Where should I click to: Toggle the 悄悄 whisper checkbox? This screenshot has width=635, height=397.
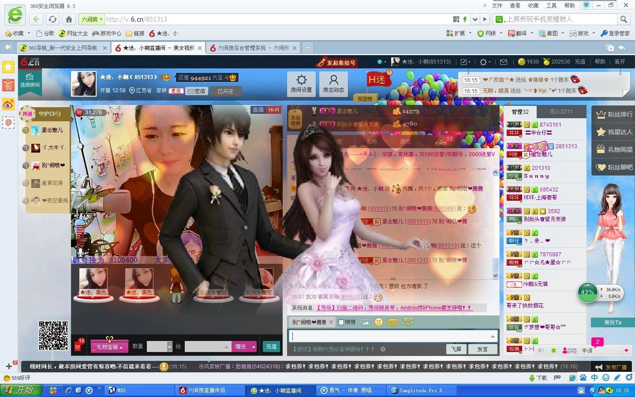pos(341,322)
